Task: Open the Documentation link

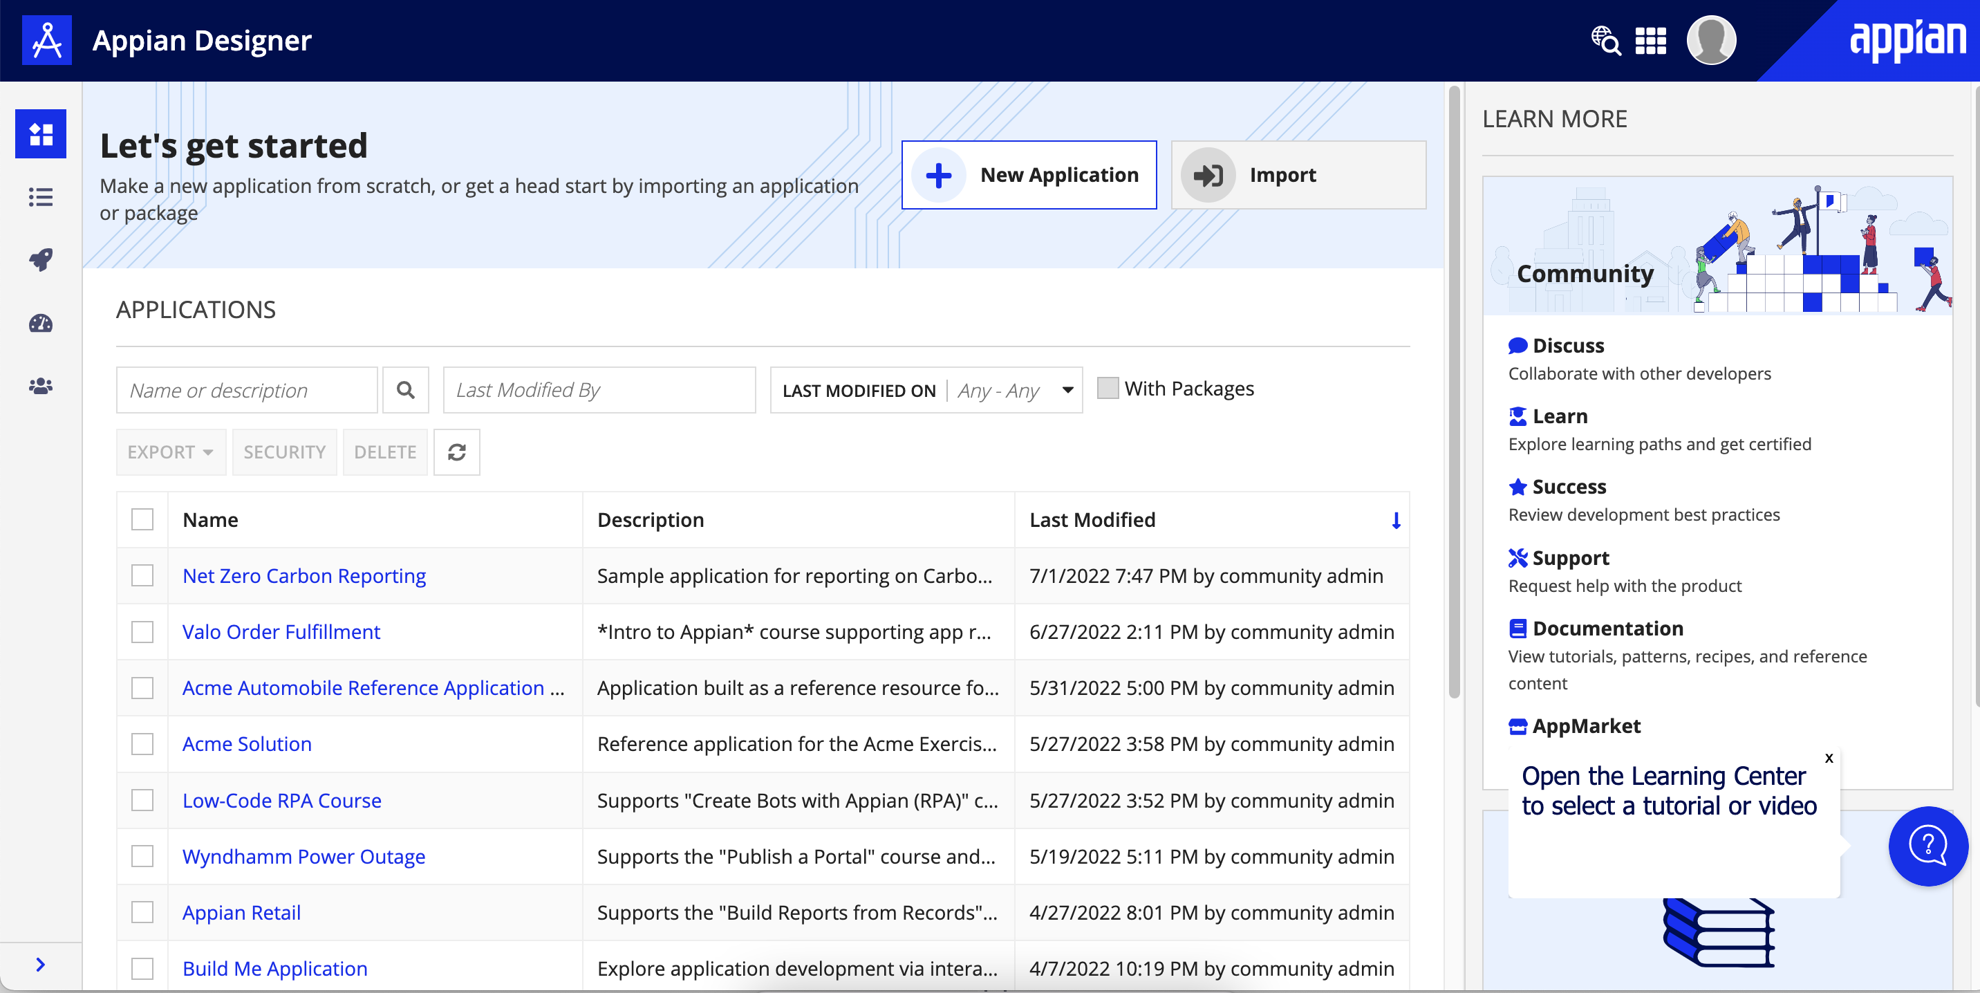Action: 1608,629
